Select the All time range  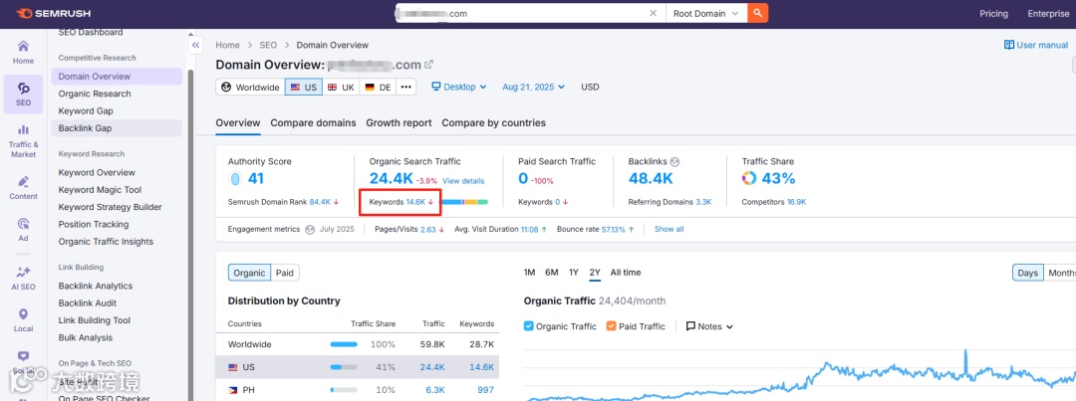(625, 272)
